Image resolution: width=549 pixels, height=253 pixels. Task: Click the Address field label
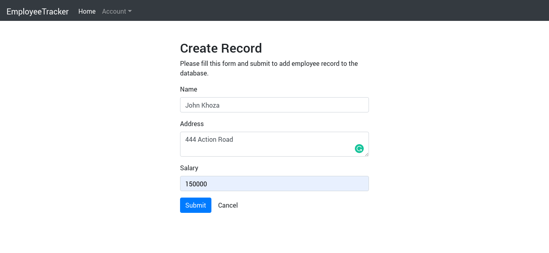click(192, 124)
